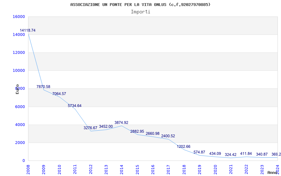This screenshot has height=176, width=281.
Task: Select the data label 434.09
Action: (x=215, y=154)
